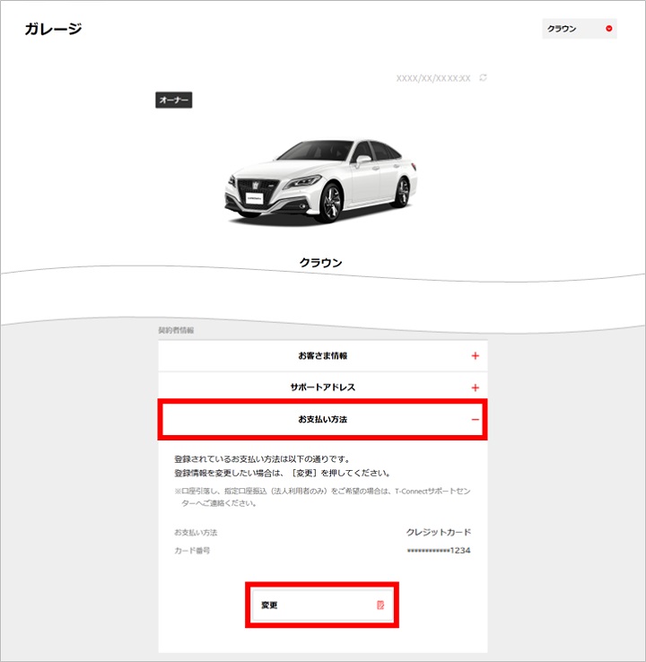The width and height of the screenshot is (646, 662).
Task: Expand the お客さま情報 section
Action: pyautogui.click(x=323, y=356)
